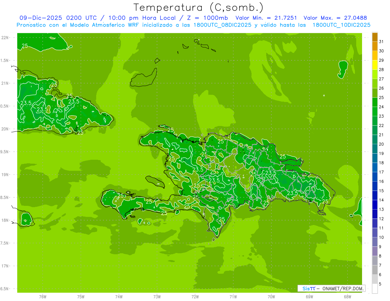The height and width of the screenshot is (301, 390).
Task: Click the 69W longitude axis label
Action: [x=309, y=296]
